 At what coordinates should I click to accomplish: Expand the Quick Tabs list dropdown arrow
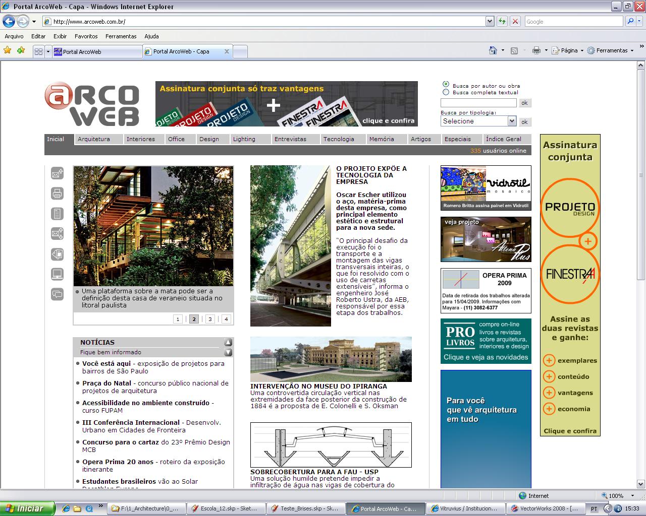click(x=48, y=51)
